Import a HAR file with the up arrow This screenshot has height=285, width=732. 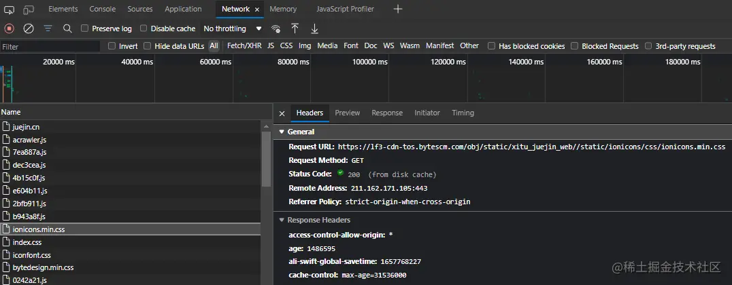click(295, 29)
